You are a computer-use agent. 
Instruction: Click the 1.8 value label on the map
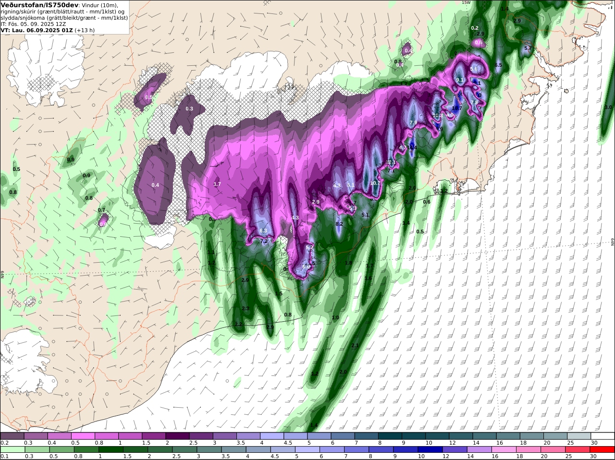[x=349, y=263]
